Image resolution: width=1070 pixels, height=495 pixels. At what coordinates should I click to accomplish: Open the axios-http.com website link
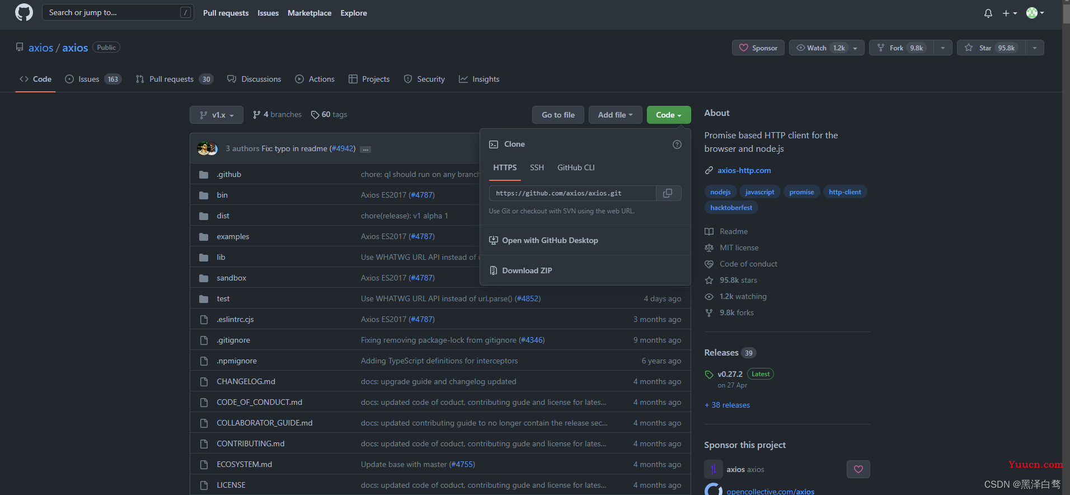[744, 171]
